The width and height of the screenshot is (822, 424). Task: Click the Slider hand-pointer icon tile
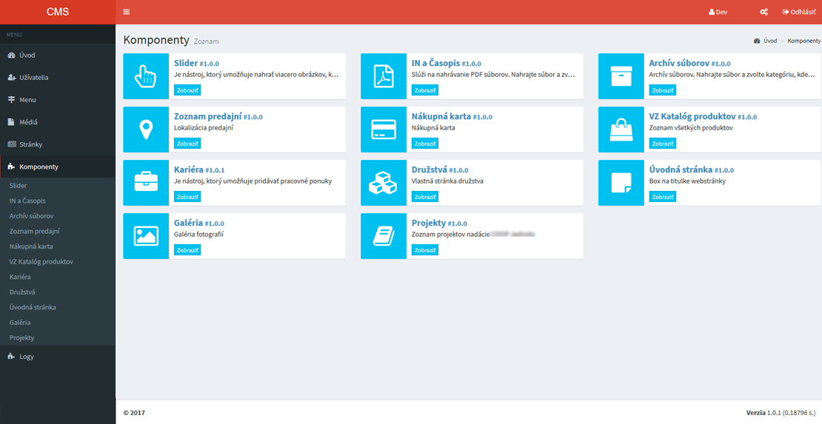click(x=146, y=76)
